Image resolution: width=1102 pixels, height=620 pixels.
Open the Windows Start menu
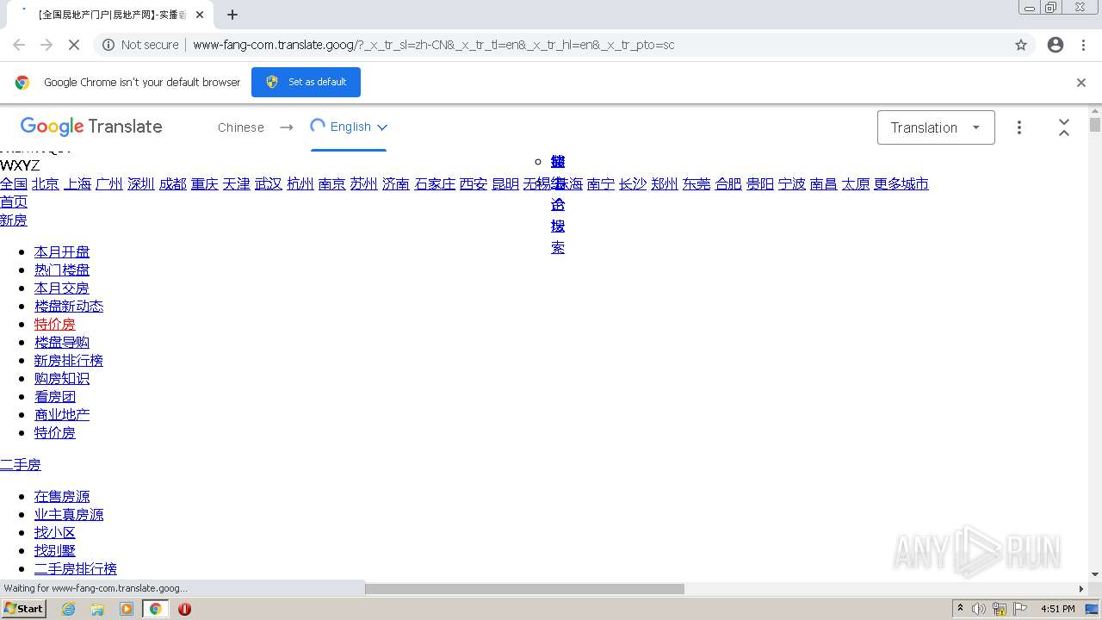tap(23, 608)
